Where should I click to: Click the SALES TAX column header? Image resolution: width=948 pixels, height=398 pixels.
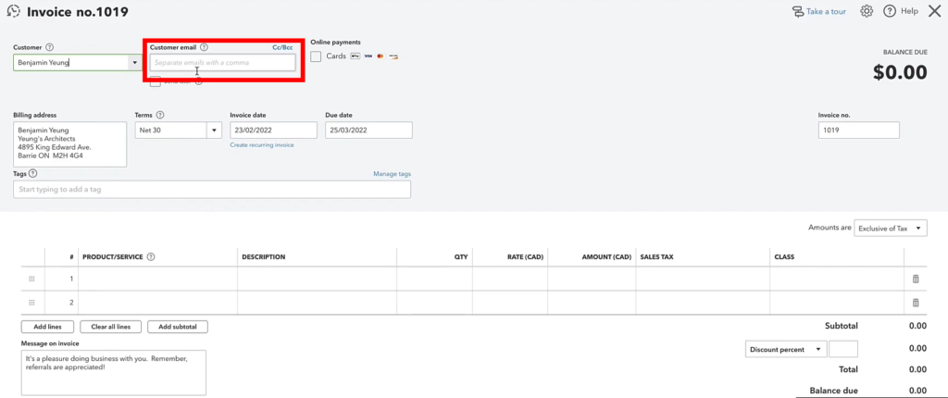[656, 257]
